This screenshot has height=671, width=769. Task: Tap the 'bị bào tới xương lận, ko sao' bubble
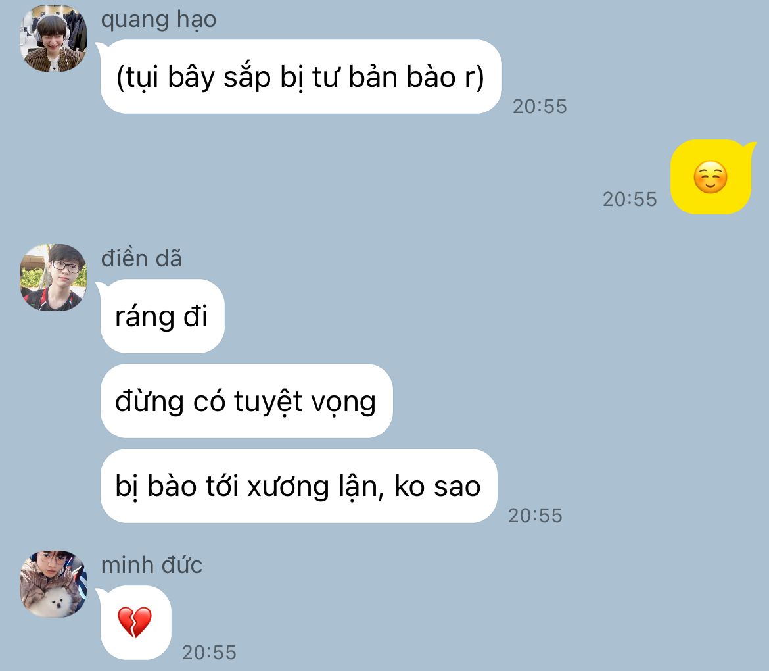298,485
